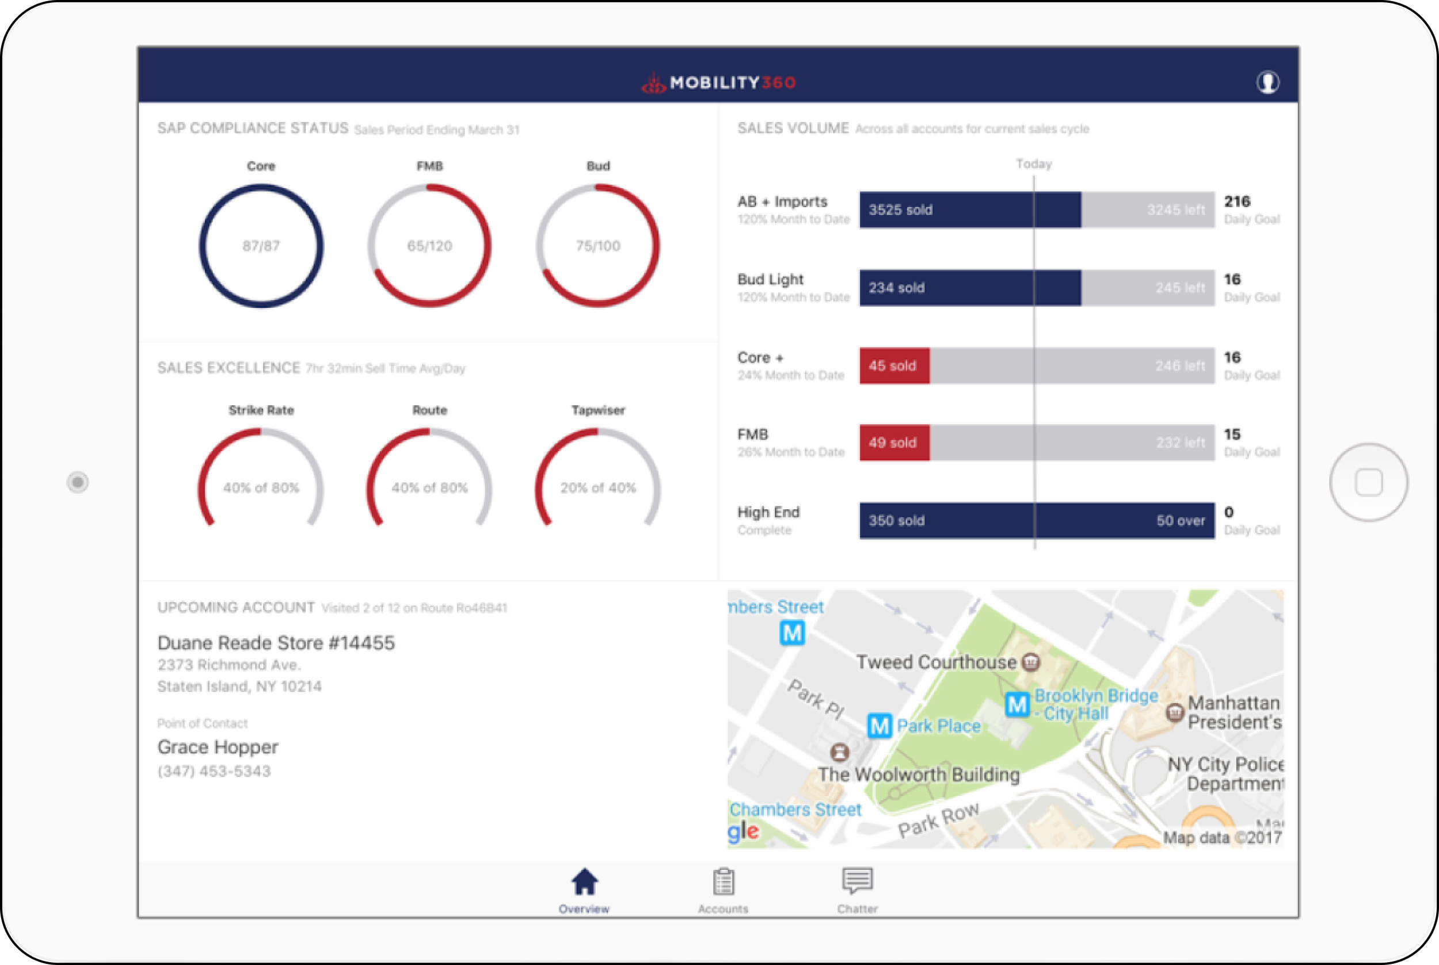Viewport: 1439px width, 965px height.
Task: Call Grace Hopper's phone number
Action: tap(214, 771)
